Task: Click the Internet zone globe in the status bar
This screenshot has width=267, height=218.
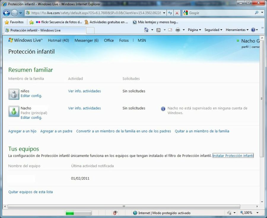Action: 135,213
